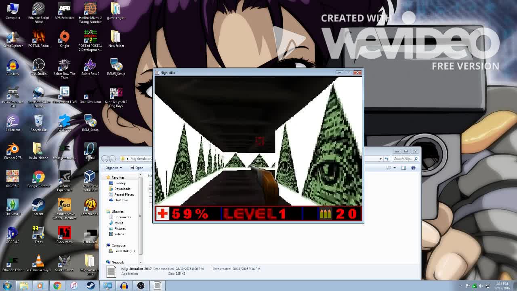Select Local Disk (C:) in navigation pane

point(124,251)
